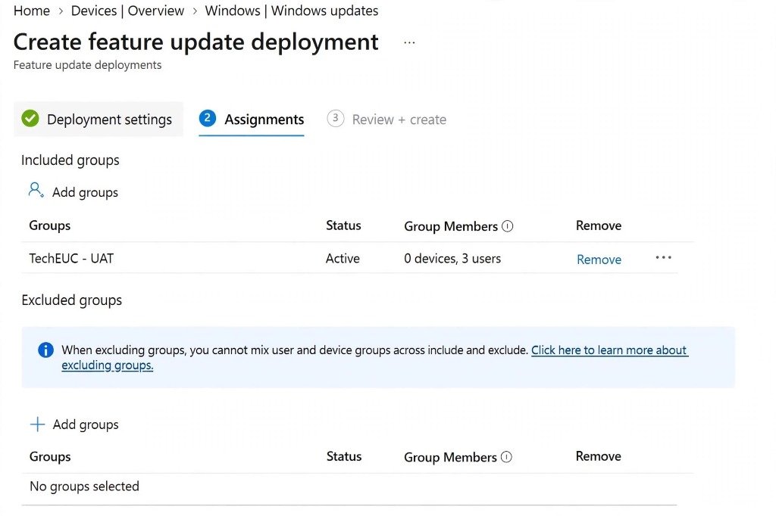The image size is (776, 516).
Task: Click the Status column header in Included groups
Action: [x=343, y=225]
